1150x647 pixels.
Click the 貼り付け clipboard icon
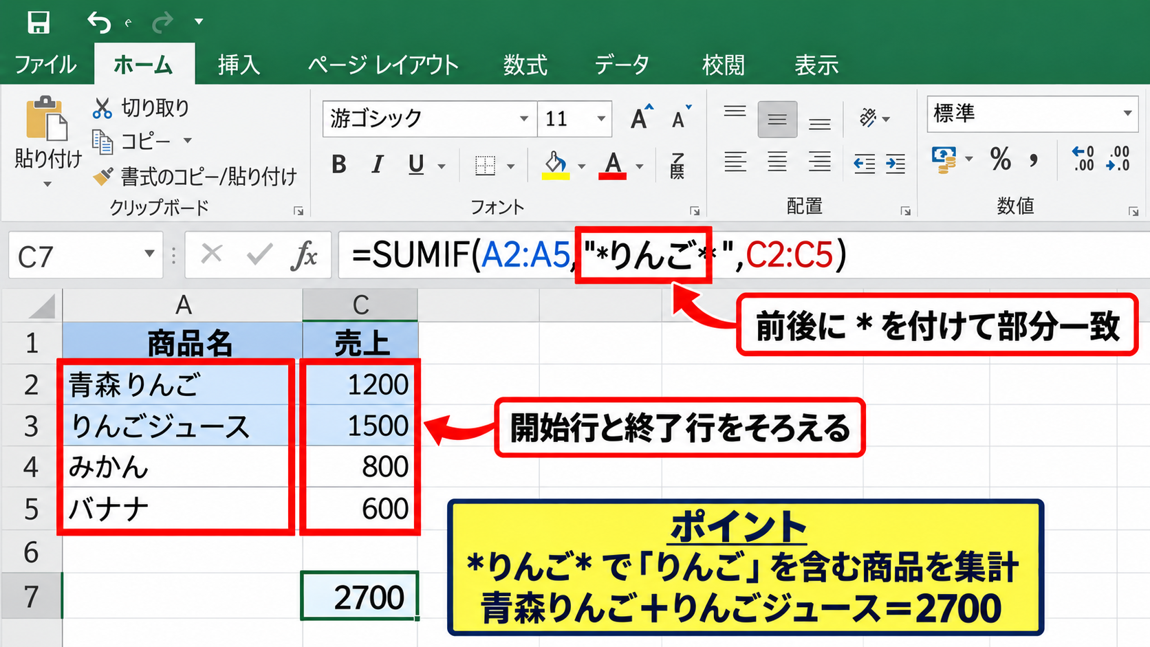pyautogui.click(x=47, y=119)
